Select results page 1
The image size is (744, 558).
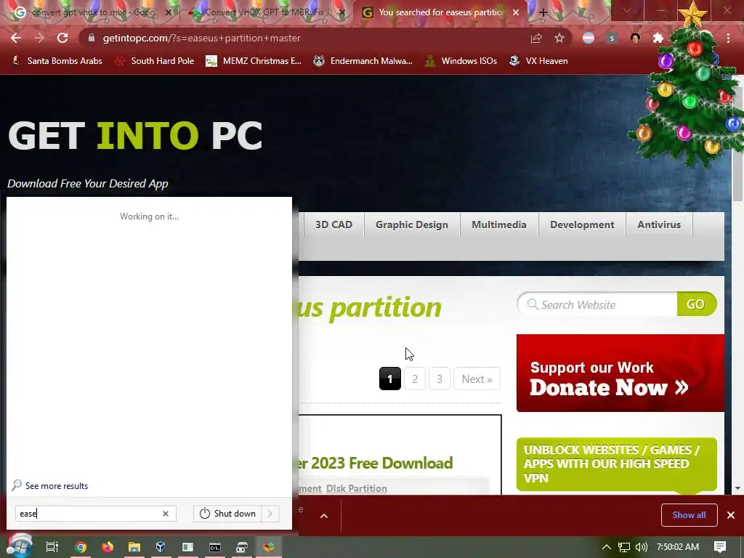[x=390, y=379]
